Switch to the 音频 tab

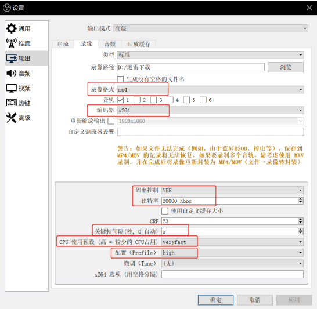(110, 44)
